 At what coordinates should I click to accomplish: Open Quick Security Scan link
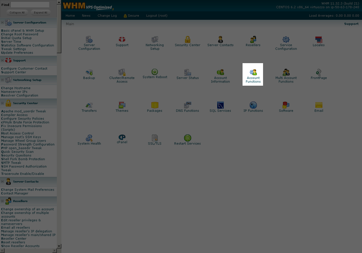click(17, 152)
